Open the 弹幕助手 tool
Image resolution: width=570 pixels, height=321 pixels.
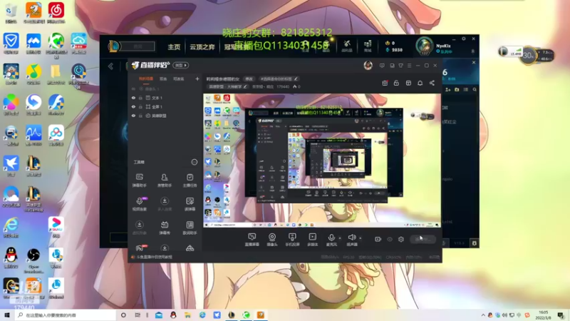pyautogui.click(x=139, y=180)
